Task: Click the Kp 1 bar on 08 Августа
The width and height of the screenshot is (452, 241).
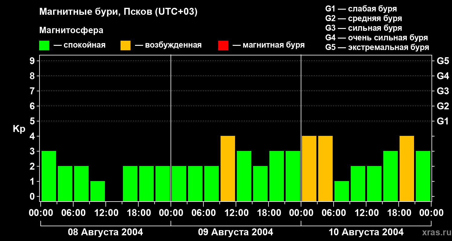Action: (x=98, y=191)
